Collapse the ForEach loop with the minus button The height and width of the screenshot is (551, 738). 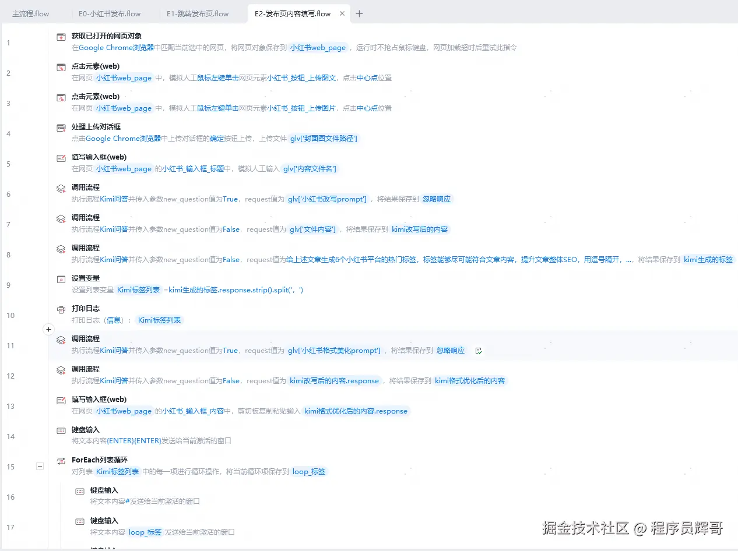[x=39, y=466]
